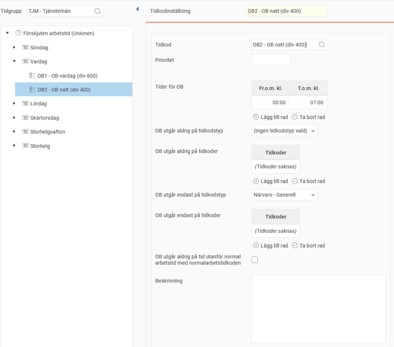Click the Prioritet input field

(x=271, y=60)
